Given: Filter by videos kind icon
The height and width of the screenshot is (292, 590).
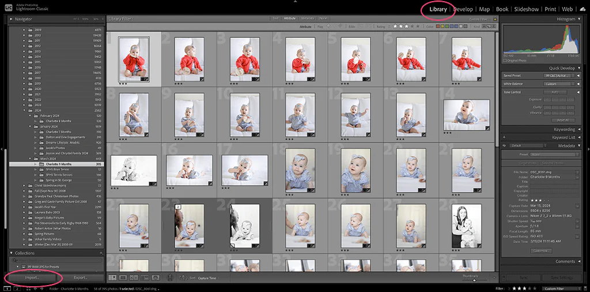Looking at the screenshot, I should [493, 26].
